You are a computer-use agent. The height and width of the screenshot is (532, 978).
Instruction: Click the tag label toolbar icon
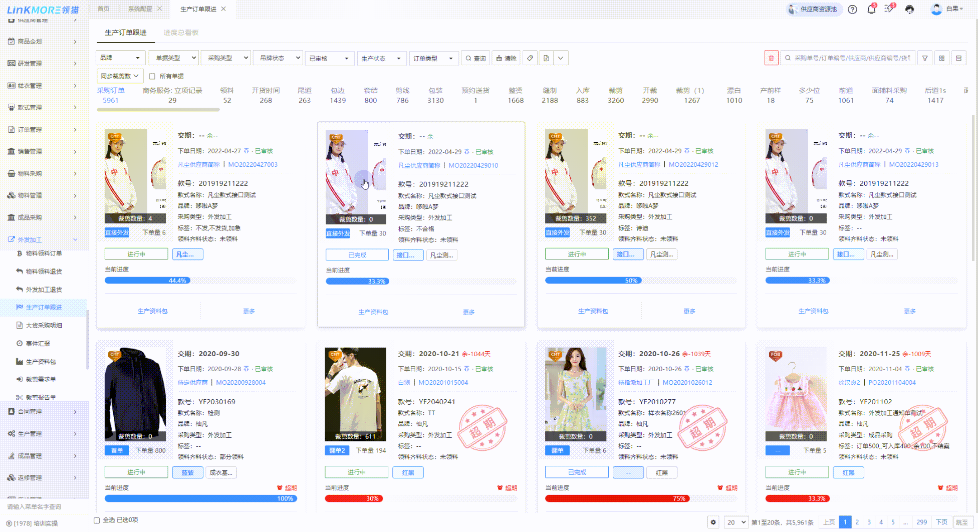coord(530,58)
